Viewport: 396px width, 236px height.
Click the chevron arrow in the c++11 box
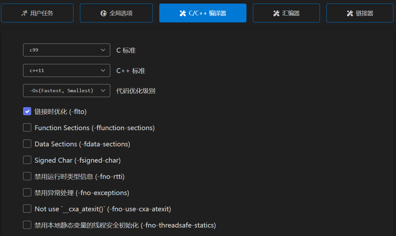[x=103, y=70]
